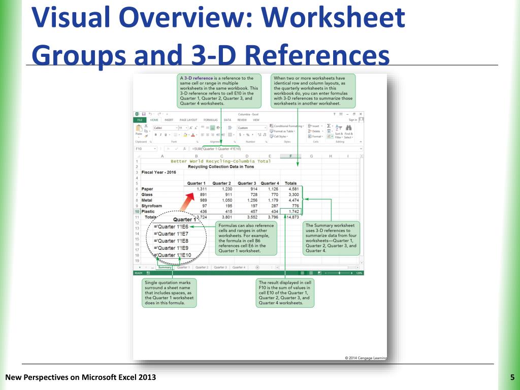Open the Custom number format dropdown
520x390 pixels.
click(x=265, y=127)
